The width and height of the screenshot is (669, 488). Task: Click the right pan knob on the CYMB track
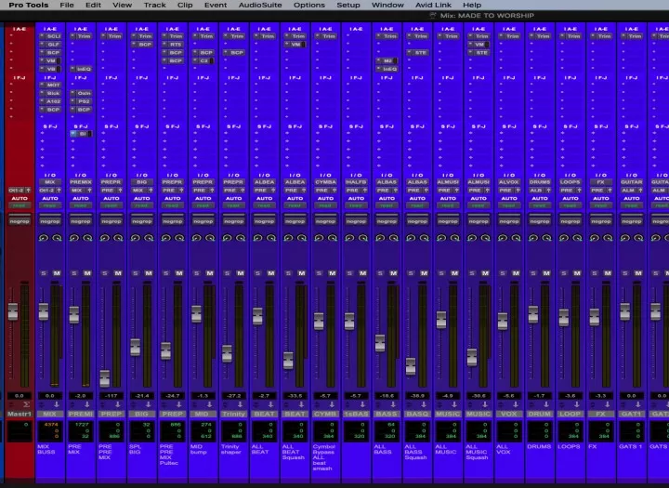332,238
